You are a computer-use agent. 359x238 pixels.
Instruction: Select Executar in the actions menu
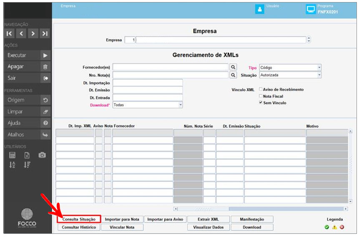pos(22,55)
